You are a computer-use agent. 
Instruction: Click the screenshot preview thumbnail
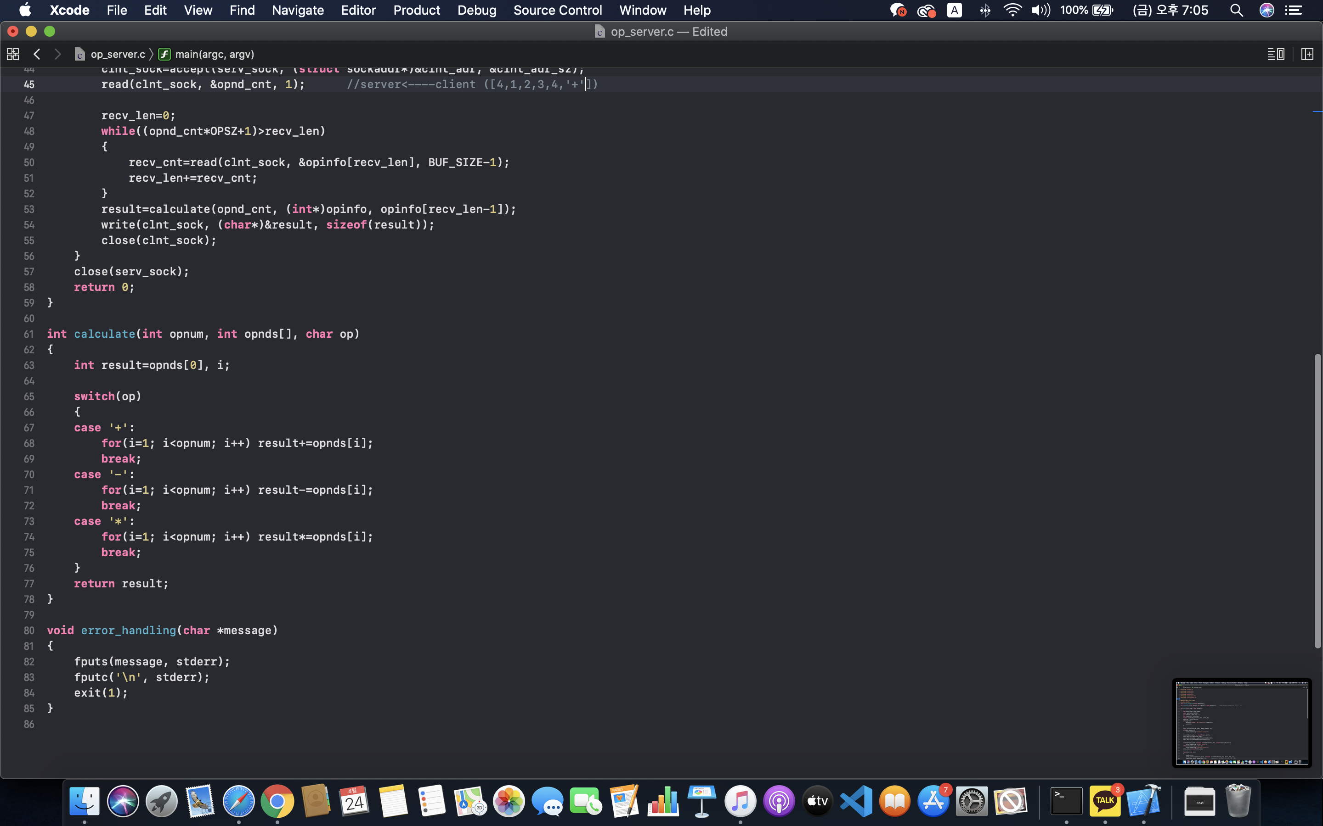(x=1242, y=722)
